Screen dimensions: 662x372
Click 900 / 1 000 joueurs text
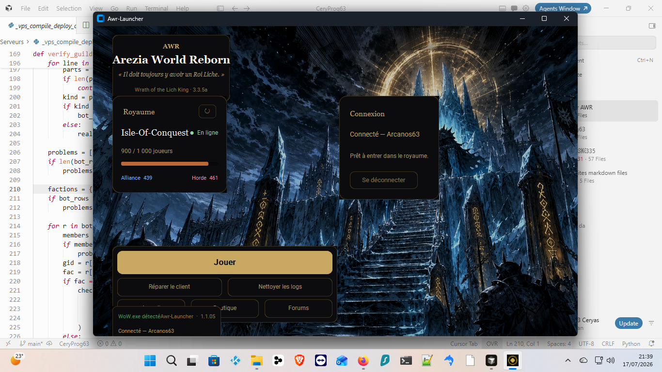pyautogui.click(x=147, y=151)
